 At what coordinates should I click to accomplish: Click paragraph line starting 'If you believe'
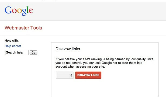click(x=104, y=59)
